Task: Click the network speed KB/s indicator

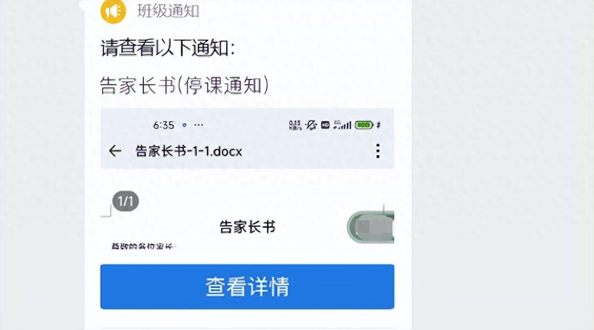Action: pos(295,125)
